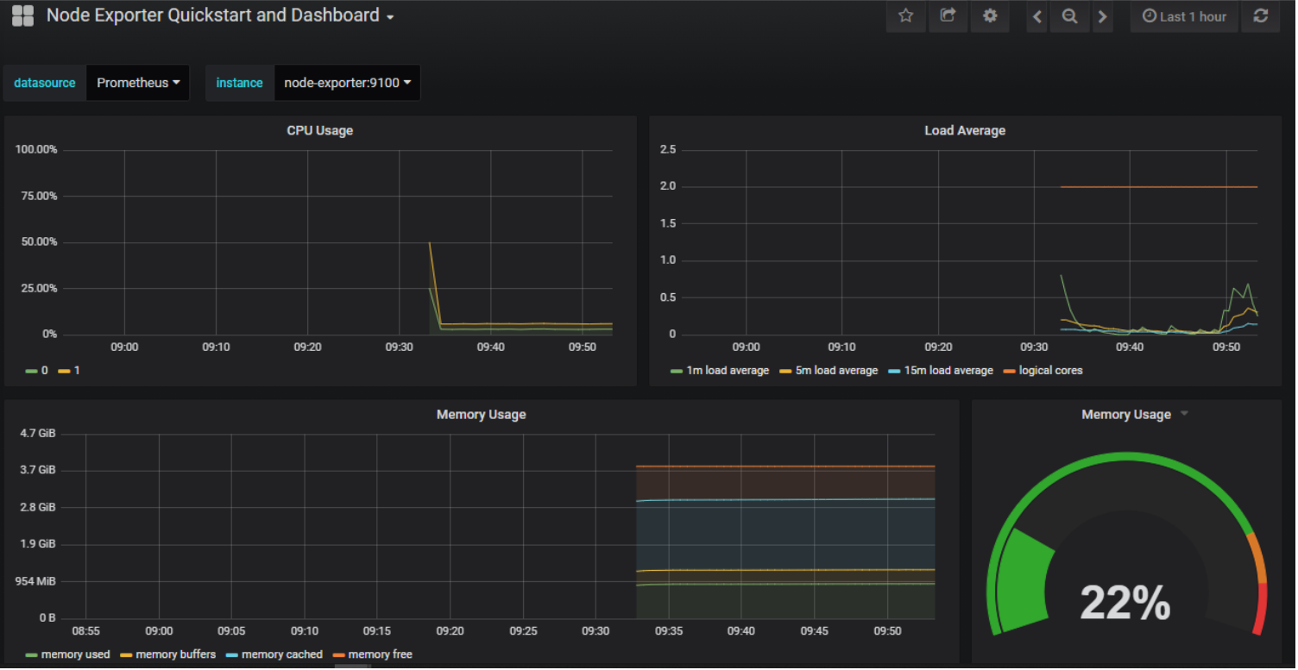Zoom out the time range
1298x670 pixels.
coord(1069,16)
